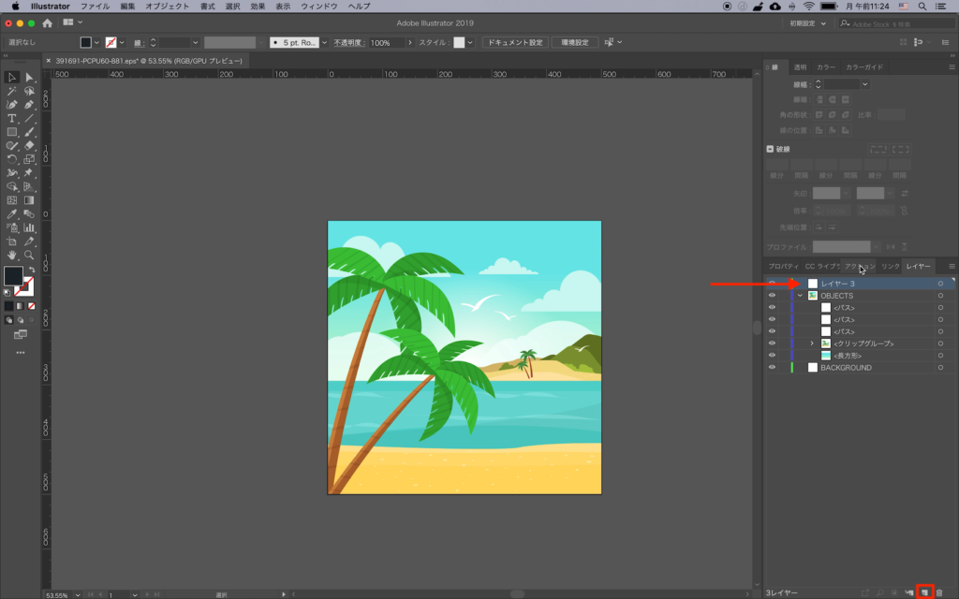Click the large fill color swatch

click(x=13, y=275)
